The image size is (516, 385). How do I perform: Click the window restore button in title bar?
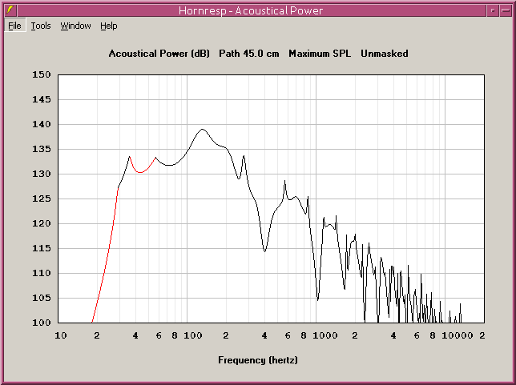pos(493,10)
